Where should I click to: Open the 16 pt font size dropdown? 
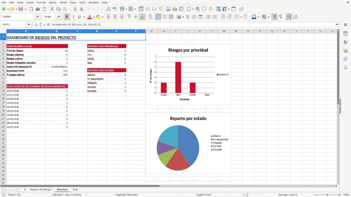pyautogui.click(x=58, y=17)
